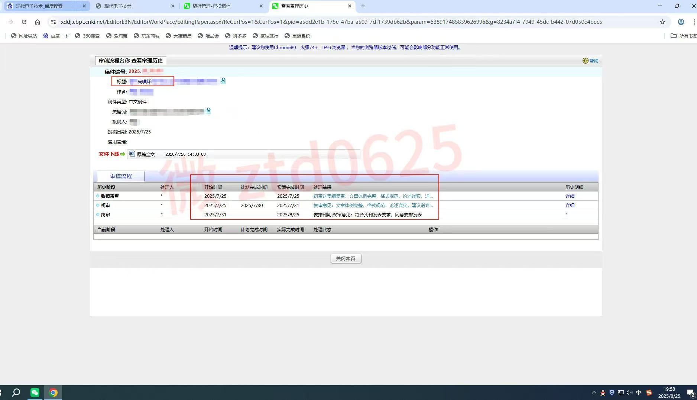Open 详细 link for the 初审 row
Image resolution: width=697 pixels, height=400 pixels.
click(x=570, y=205)
